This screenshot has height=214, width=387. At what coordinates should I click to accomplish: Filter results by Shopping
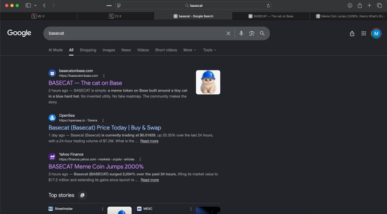click(88, 50)
